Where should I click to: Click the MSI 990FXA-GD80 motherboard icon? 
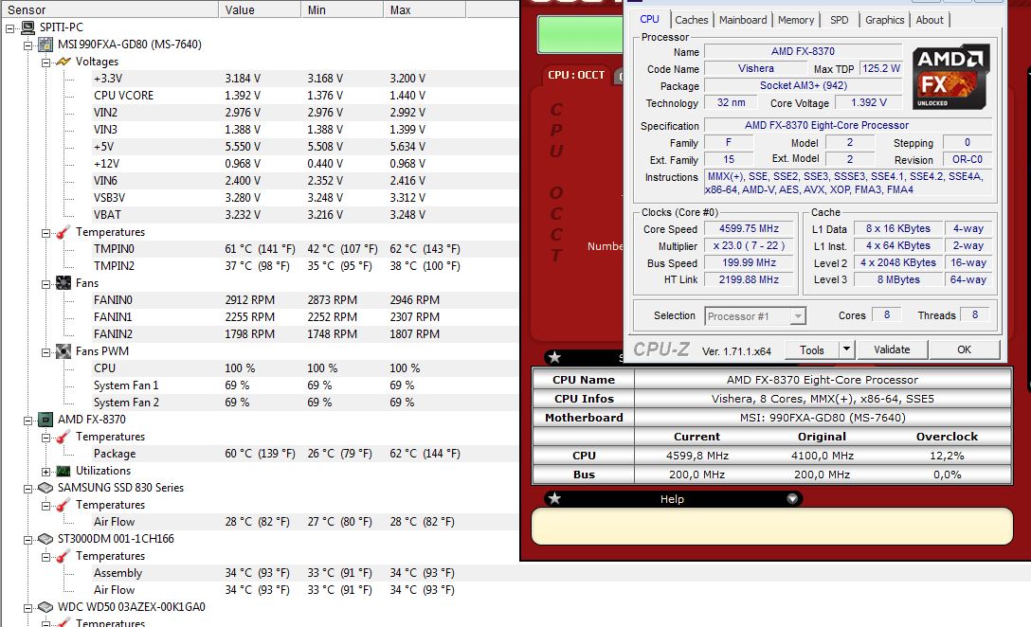tap(45, 45)
